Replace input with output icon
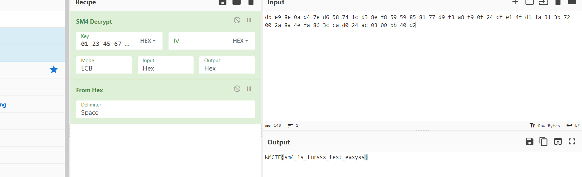582x177 pixels. (558, 142)
